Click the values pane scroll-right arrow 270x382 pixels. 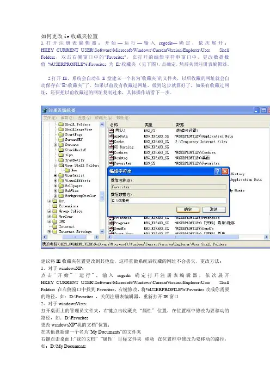(x=267, y=237)
